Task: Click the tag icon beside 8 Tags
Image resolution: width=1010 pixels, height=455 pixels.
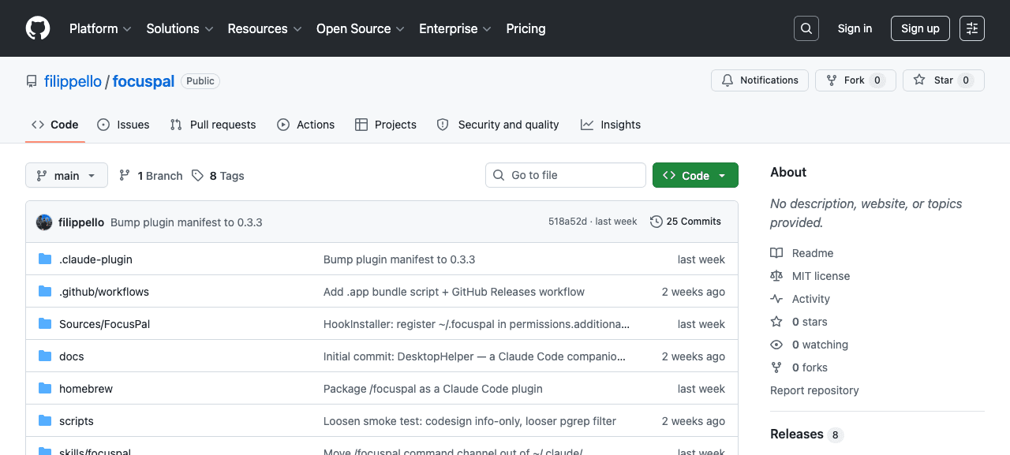Action: tap(197, 176)
